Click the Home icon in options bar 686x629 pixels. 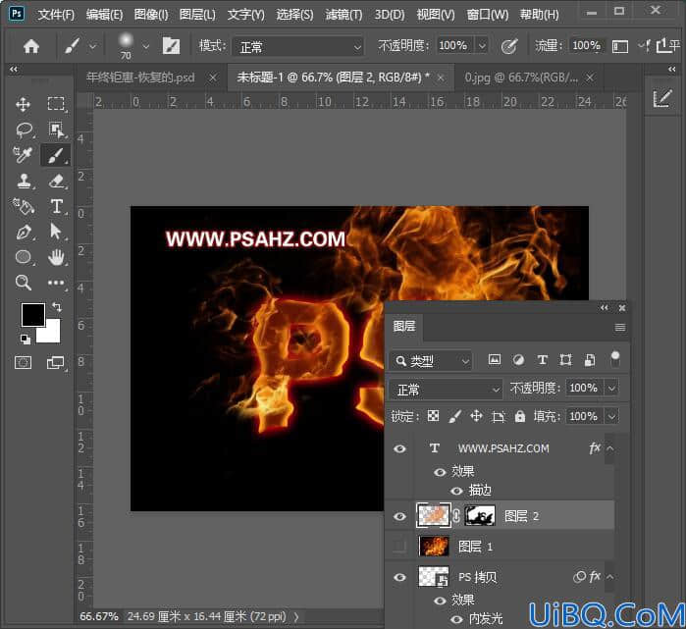click(x=31, y=46)
